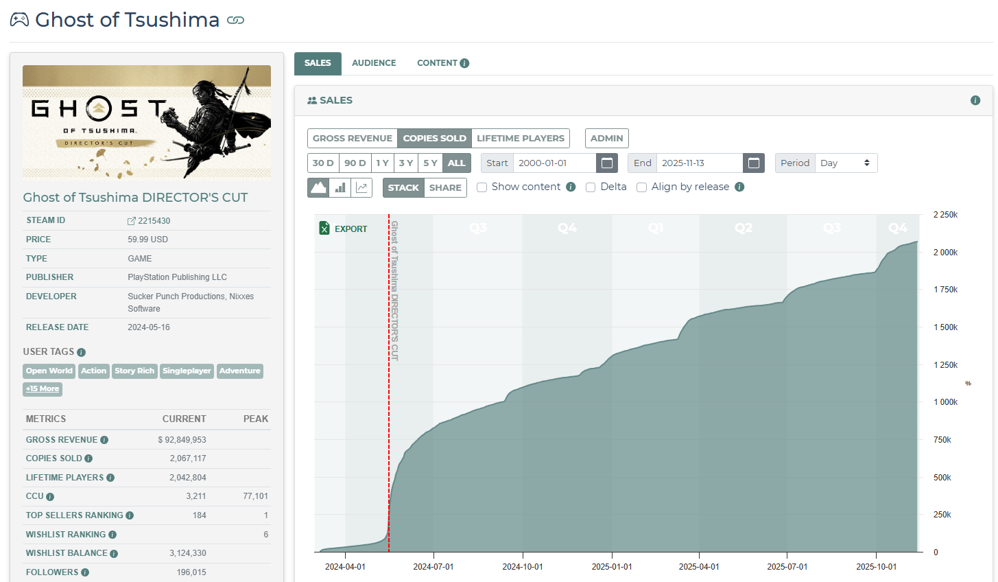Select the line chart type icon

pos(361,187)
